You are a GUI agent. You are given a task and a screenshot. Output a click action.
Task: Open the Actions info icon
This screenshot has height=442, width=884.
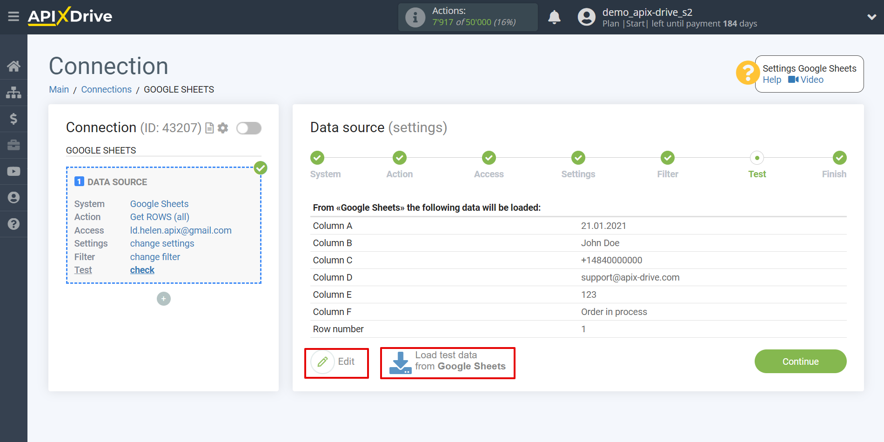pos(415,18)
